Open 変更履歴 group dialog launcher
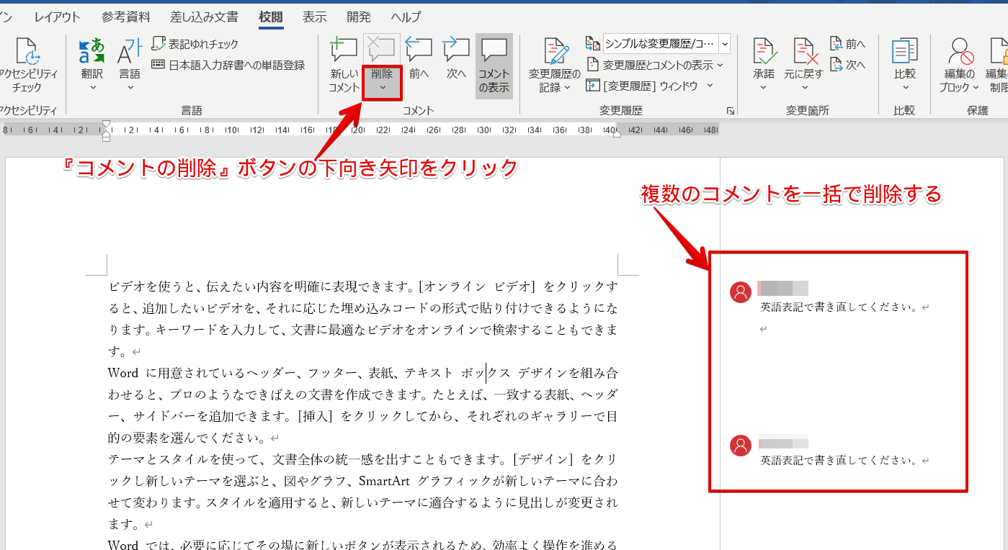1008x550 pixels. [x=730, y=111]
